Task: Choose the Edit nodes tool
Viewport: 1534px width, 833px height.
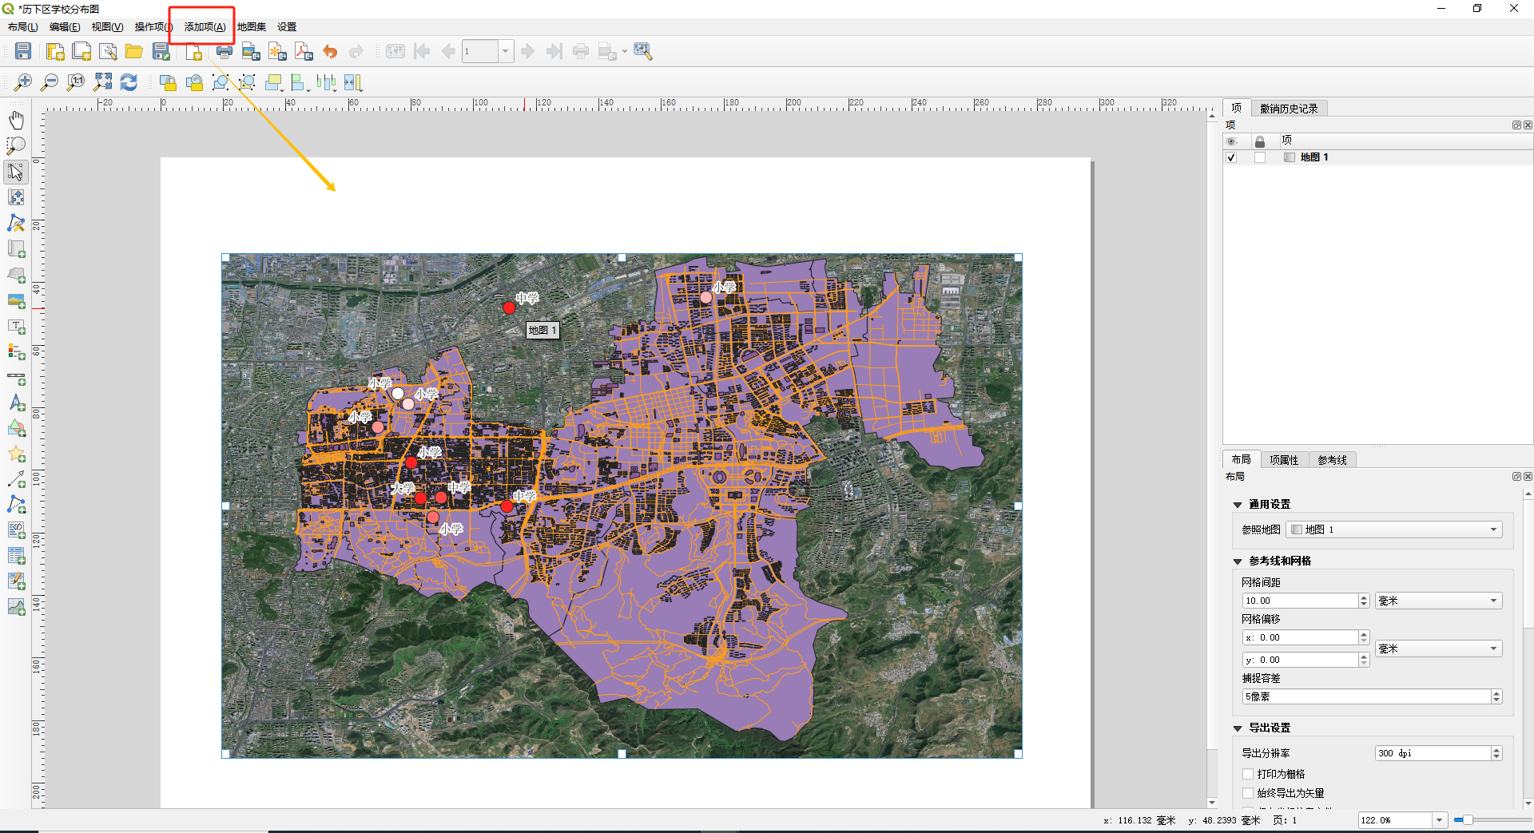Action: point(16,223)
